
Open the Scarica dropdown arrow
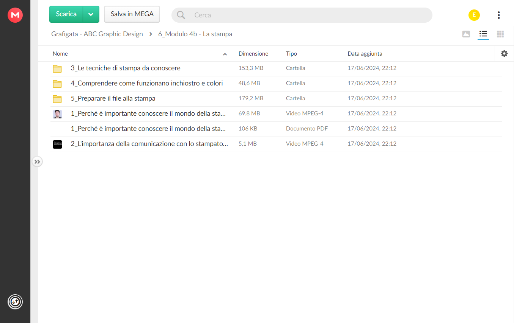tap(91, 14)
